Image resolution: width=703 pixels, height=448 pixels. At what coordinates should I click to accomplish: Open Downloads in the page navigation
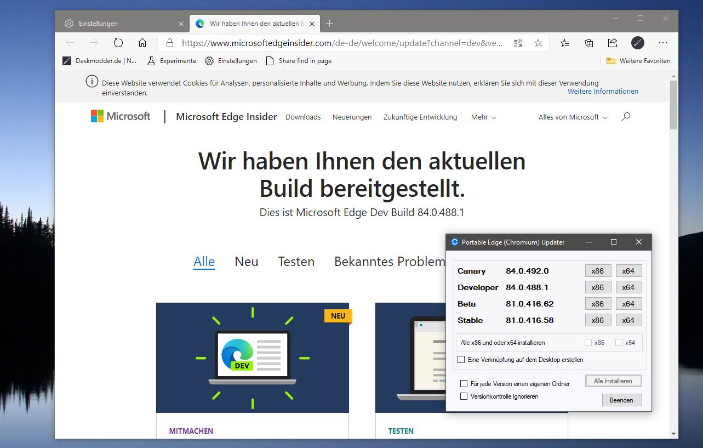point(303,117)
